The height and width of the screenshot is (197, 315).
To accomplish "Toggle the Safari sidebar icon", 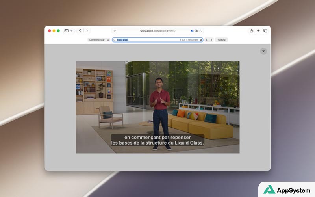I will tap(66, 31).
